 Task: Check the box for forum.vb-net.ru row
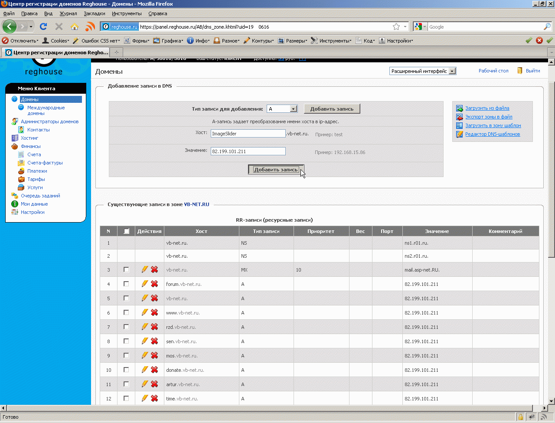pos(126,284)
